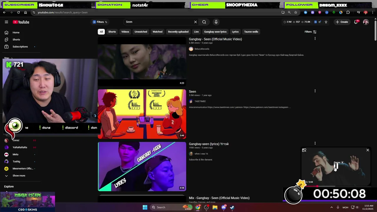The height and width of the screenshot is (212, 377).
Task: Select the Shorts filter chip
Action: (112, 32)
